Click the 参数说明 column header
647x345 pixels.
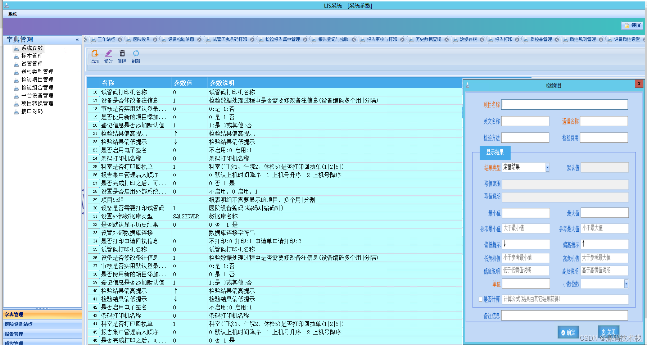click(335, 83)
